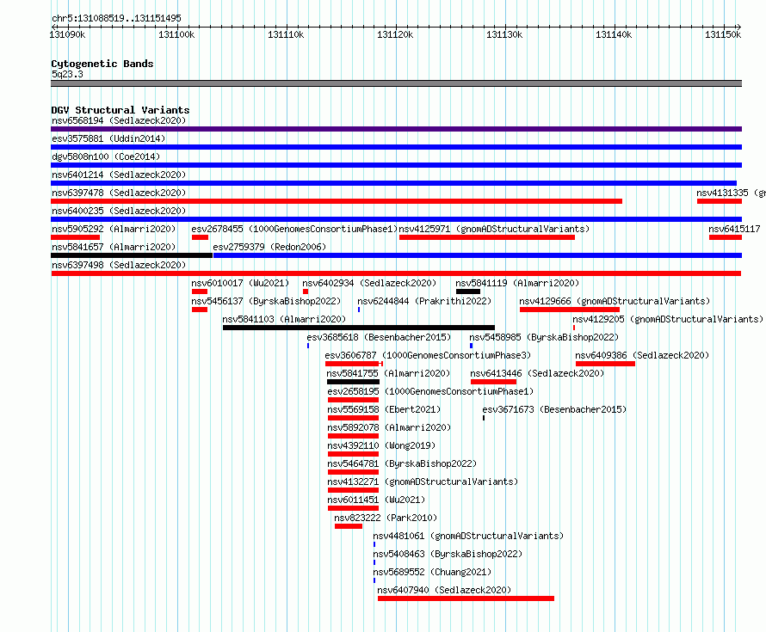Click the red bar under nsv823222
766x632 pixels.
349,526
